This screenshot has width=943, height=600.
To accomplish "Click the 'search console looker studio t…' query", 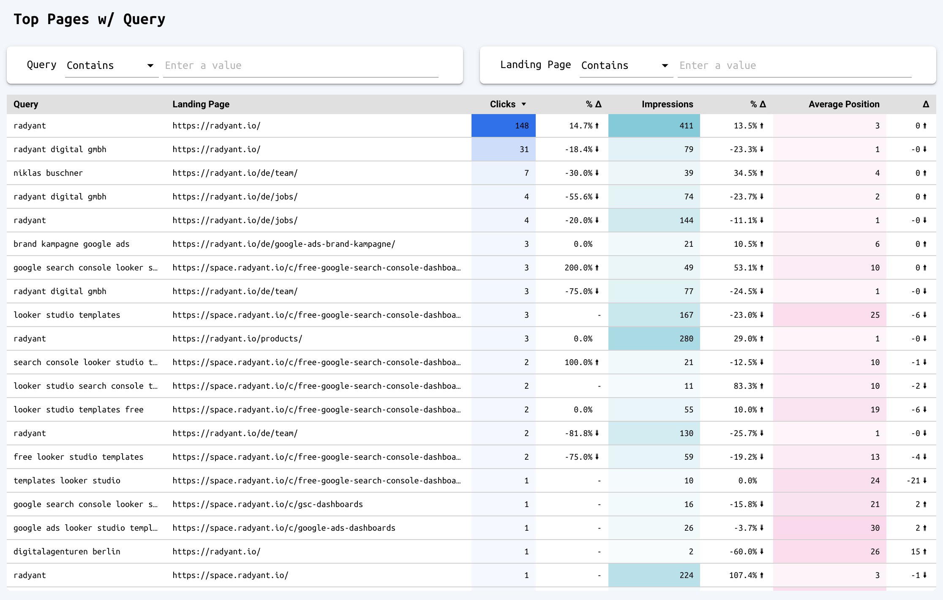I will pyautogui.click(x=86, y=362).
